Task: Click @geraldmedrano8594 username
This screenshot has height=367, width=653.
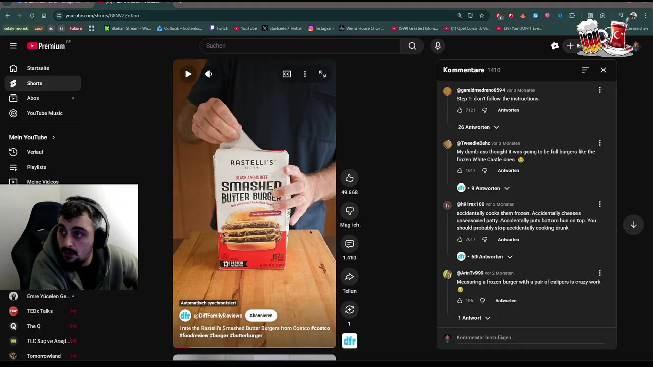Action: pos(481,90)
